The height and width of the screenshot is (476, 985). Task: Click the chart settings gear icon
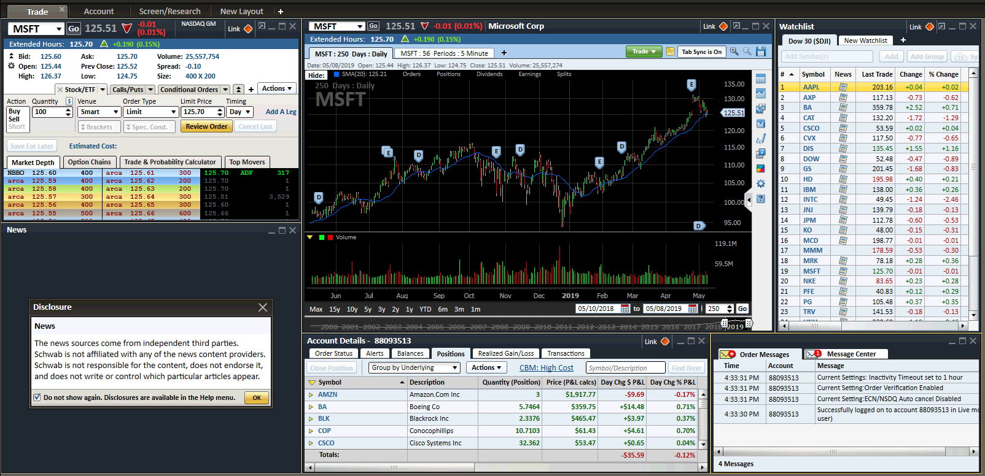pos(761,183)
